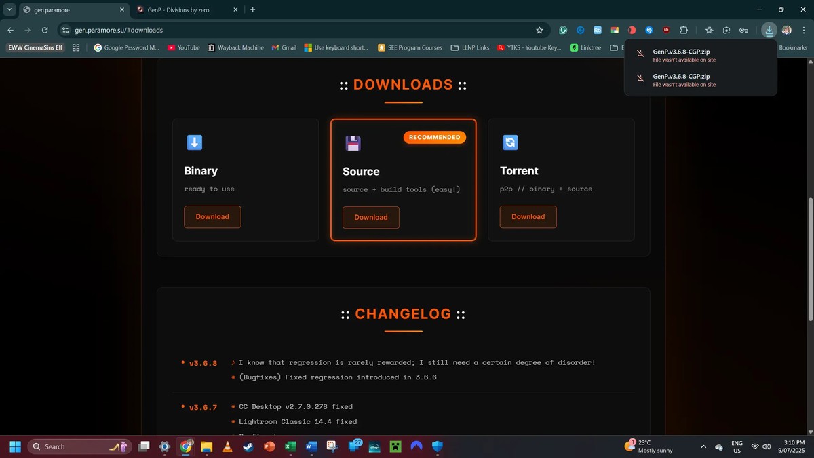The height and width of the screenshot is (458, 814).
Task: Click the Grammarly extension icon
Action: click(x=563, y=30)
